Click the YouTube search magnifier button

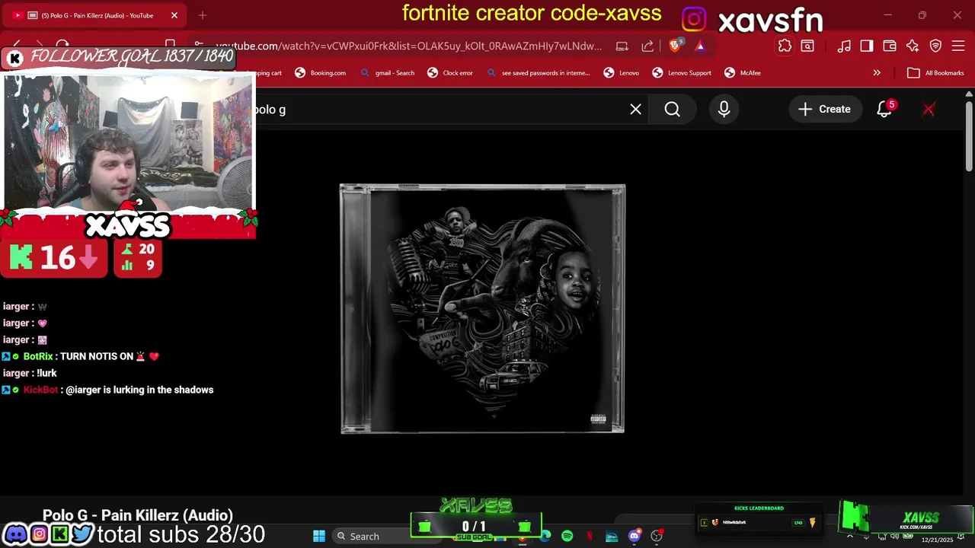(x=672, y=110)
